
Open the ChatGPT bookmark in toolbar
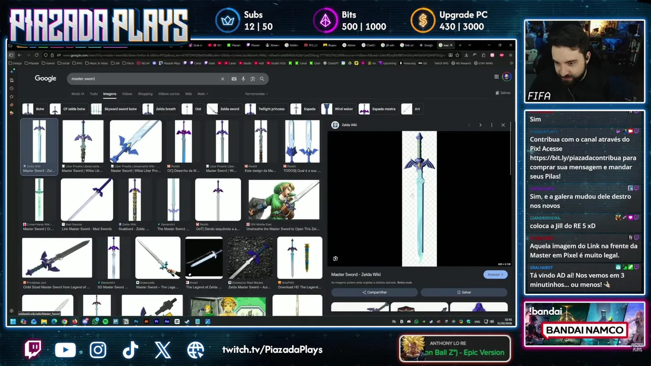point(331,63)
